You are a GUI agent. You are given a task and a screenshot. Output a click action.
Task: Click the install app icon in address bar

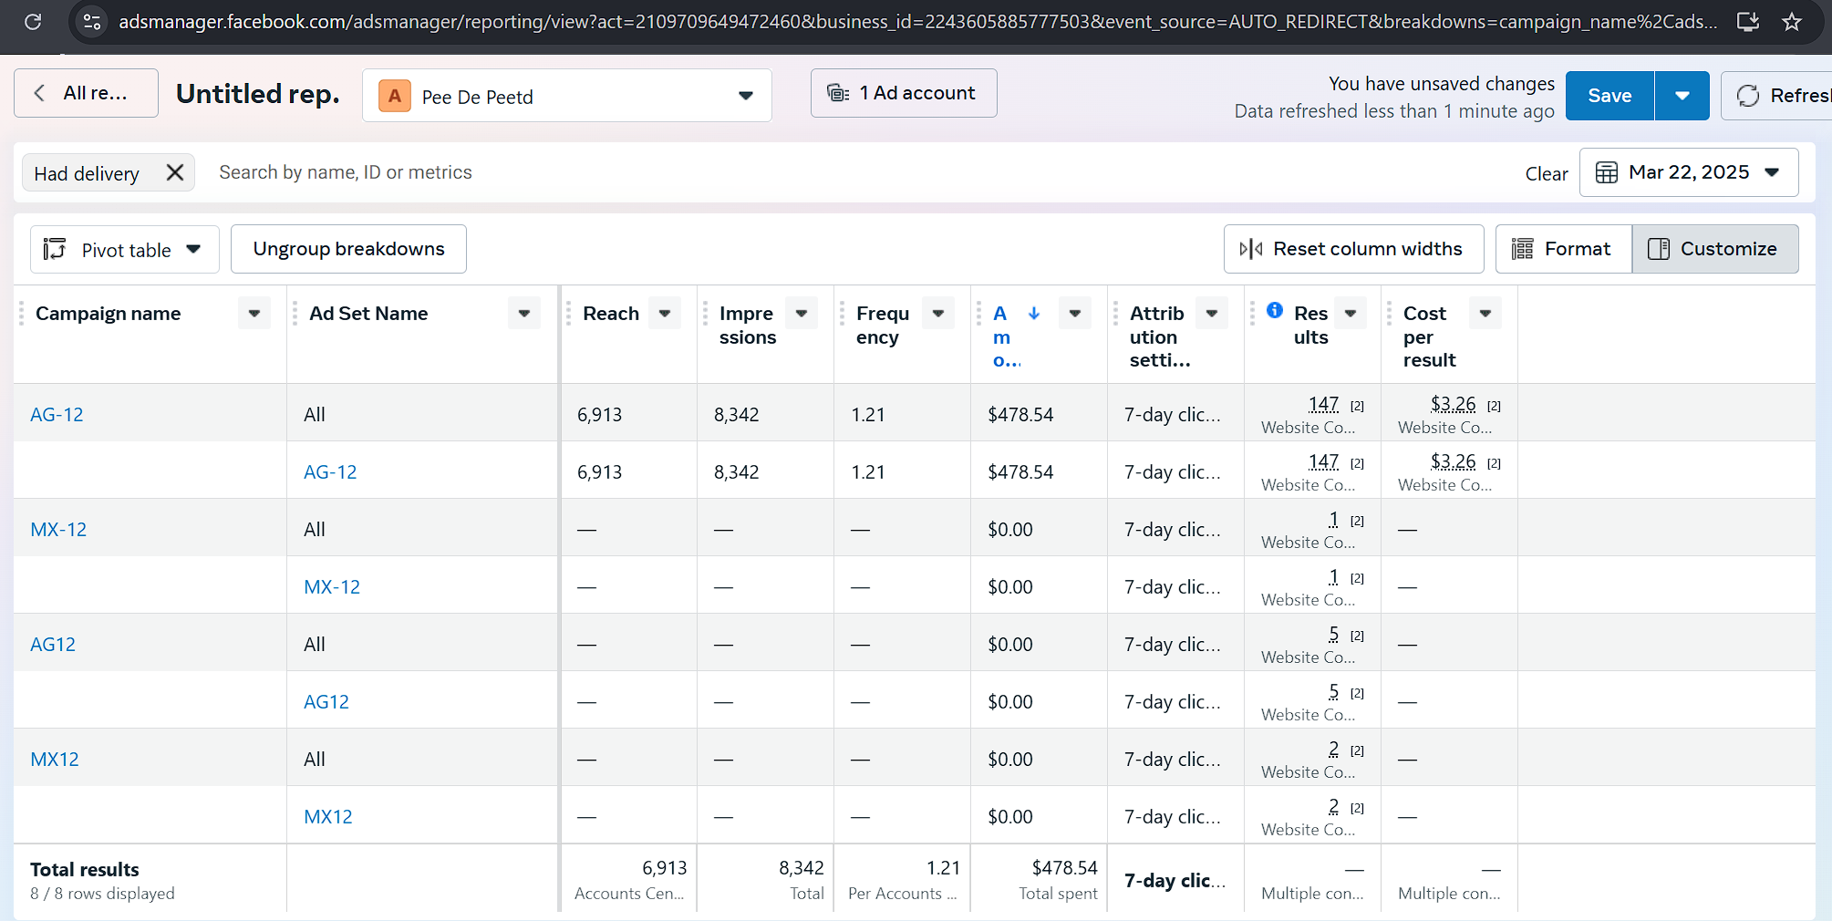point(1748,22)
